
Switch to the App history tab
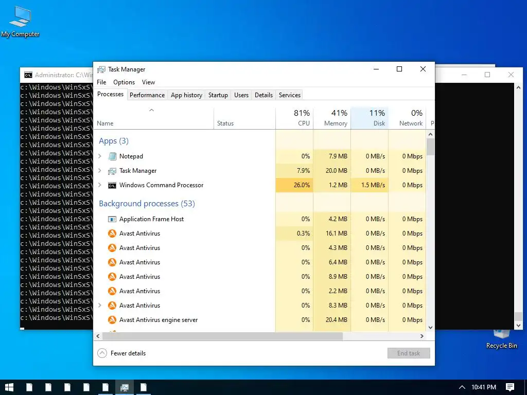pos(186,95)
